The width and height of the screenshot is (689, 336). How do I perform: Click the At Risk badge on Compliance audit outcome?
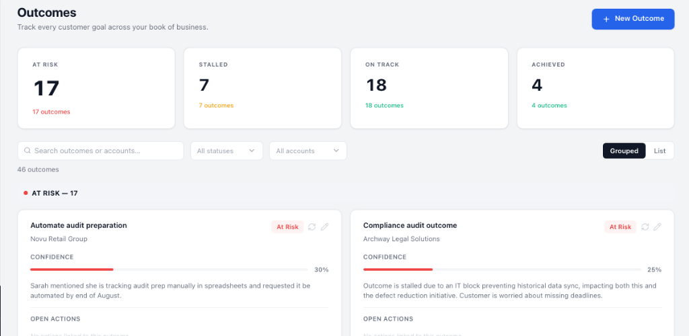(x=620, y=226)
